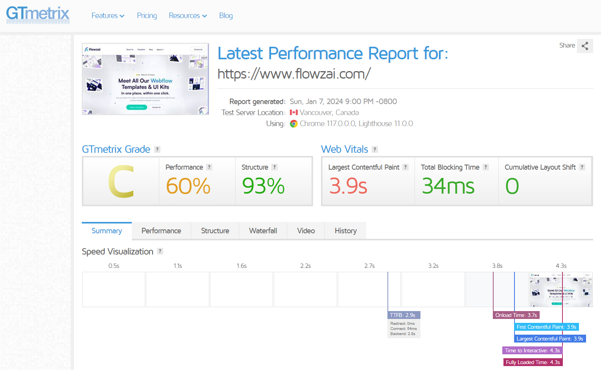The height and width of the screenshot is (370, 601).
Task: Click the Share icon button
Action: click(585, 46)
